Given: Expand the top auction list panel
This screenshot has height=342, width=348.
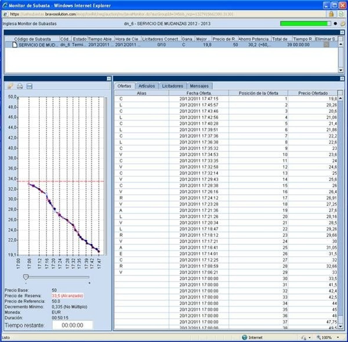Looking at the screenshot, I should [x=342, y=32].
